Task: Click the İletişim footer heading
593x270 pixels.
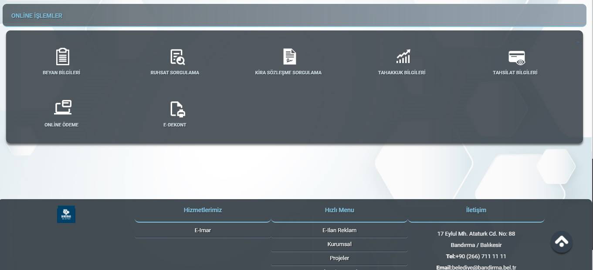Action: (476, 210)
